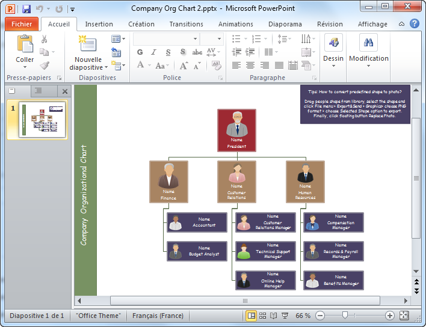Click the Modification binoculars icon
The height and width of the screenshot is (327, 426).
coord(368,43)
